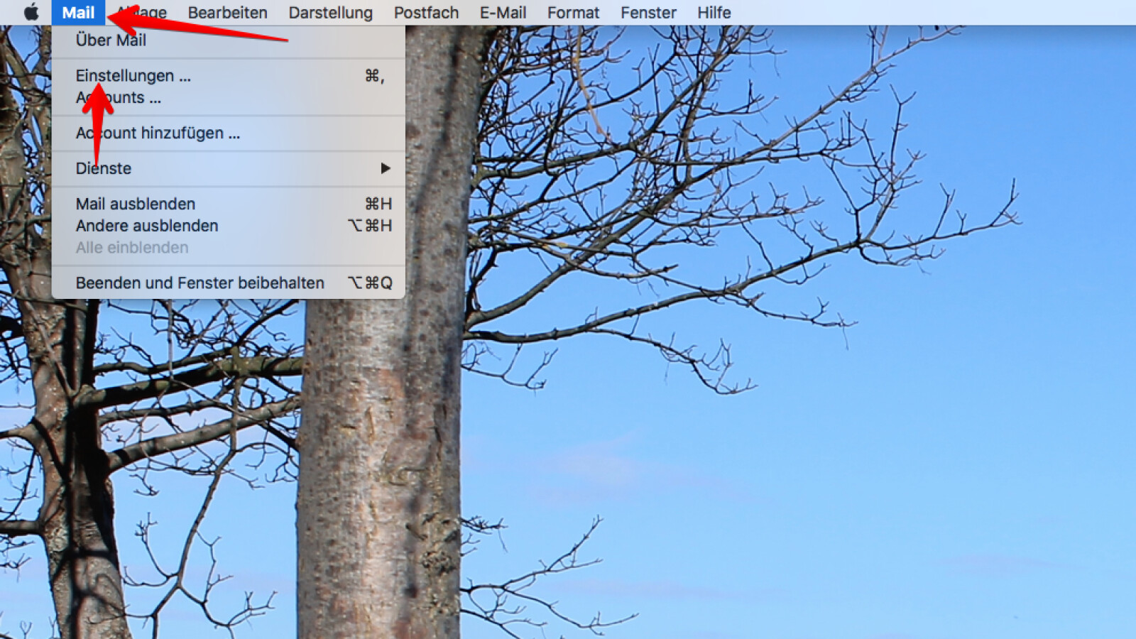Open the Darstellung menu
The height and width of the screenshot is (639, 1136).
(x=330, y=13)
